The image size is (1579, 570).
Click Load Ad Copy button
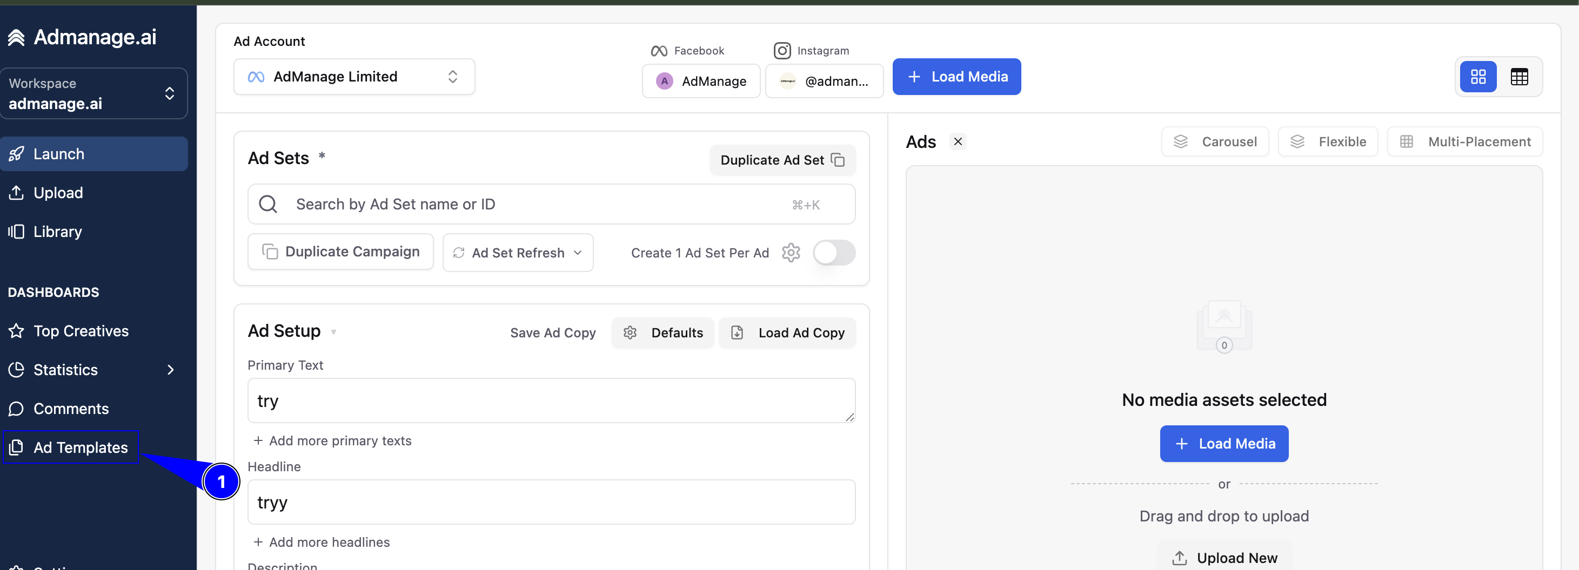pyautogui.click(x=787, y=332)
